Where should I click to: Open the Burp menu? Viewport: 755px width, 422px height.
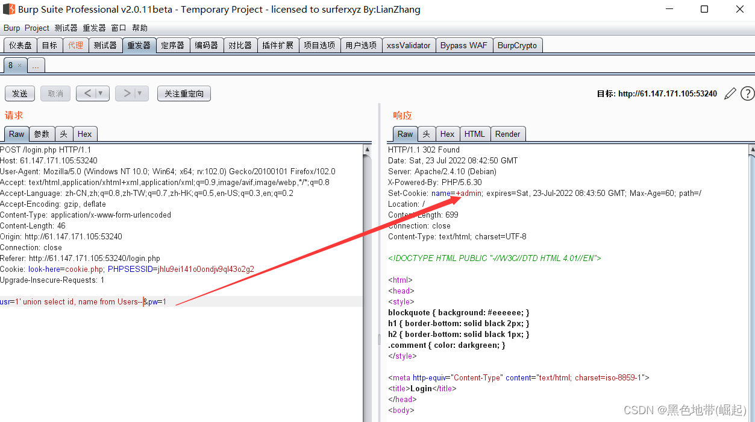[11, 28]
